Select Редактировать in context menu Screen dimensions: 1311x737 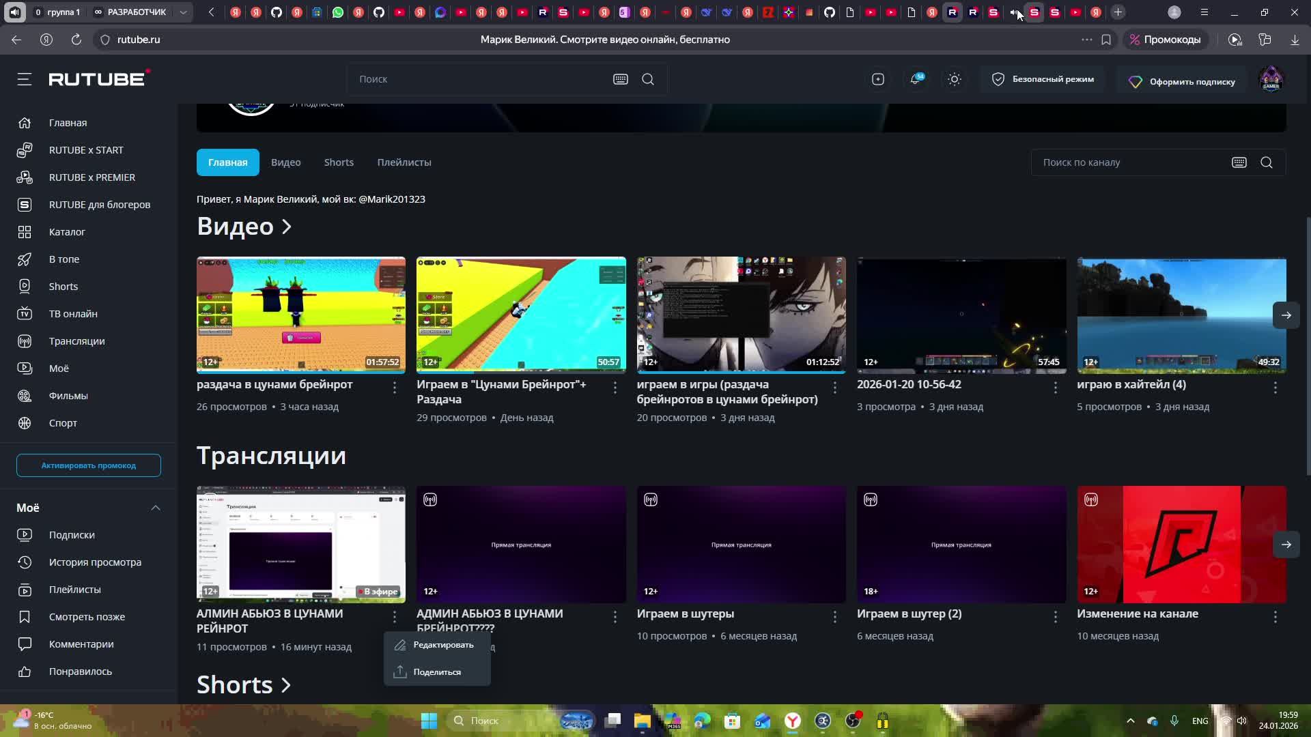point(442,645)
